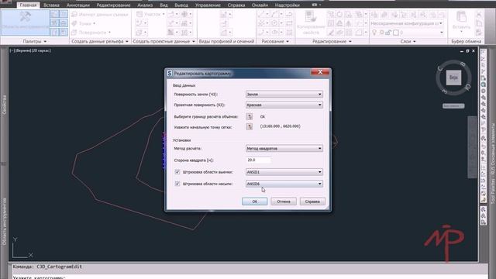Click the Cut scissors icon in Буфер обмена
Image resolution: width=496 pixels, height=279 pixels.
pos(479,14)
